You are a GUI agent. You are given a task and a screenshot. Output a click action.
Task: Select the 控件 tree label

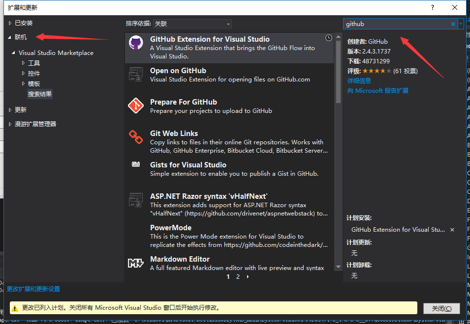pos(34,74)
